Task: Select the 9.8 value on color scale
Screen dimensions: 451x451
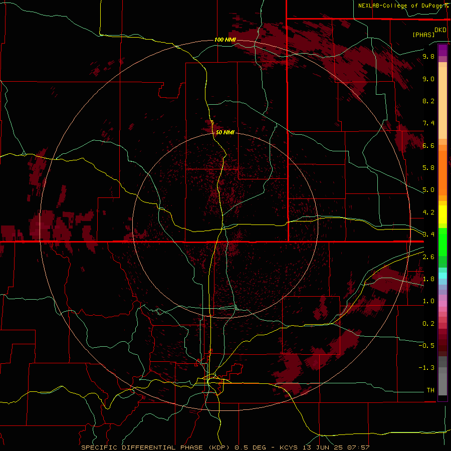Action: (428, 56)
